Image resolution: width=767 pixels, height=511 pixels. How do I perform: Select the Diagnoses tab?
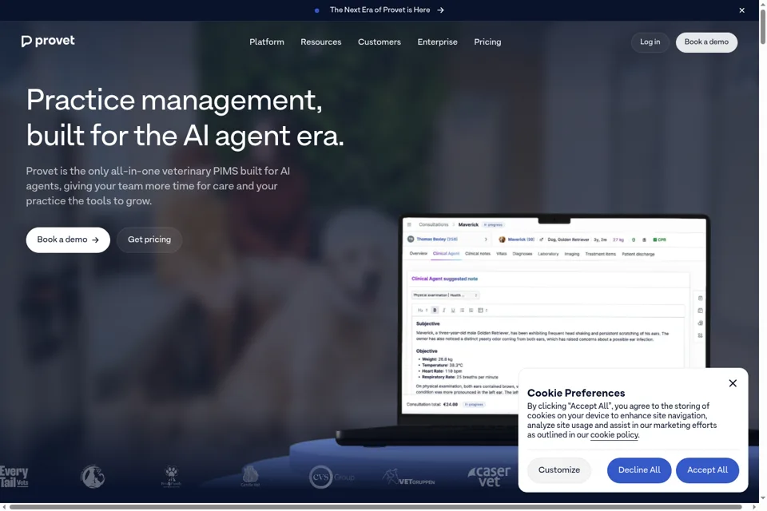[522, 254]
